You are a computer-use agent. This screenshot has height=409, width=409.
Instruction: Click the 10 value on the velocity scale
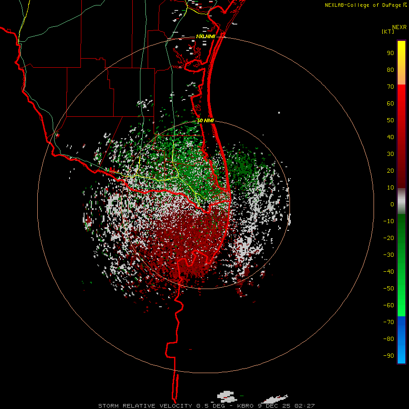(x=390, y=188)
